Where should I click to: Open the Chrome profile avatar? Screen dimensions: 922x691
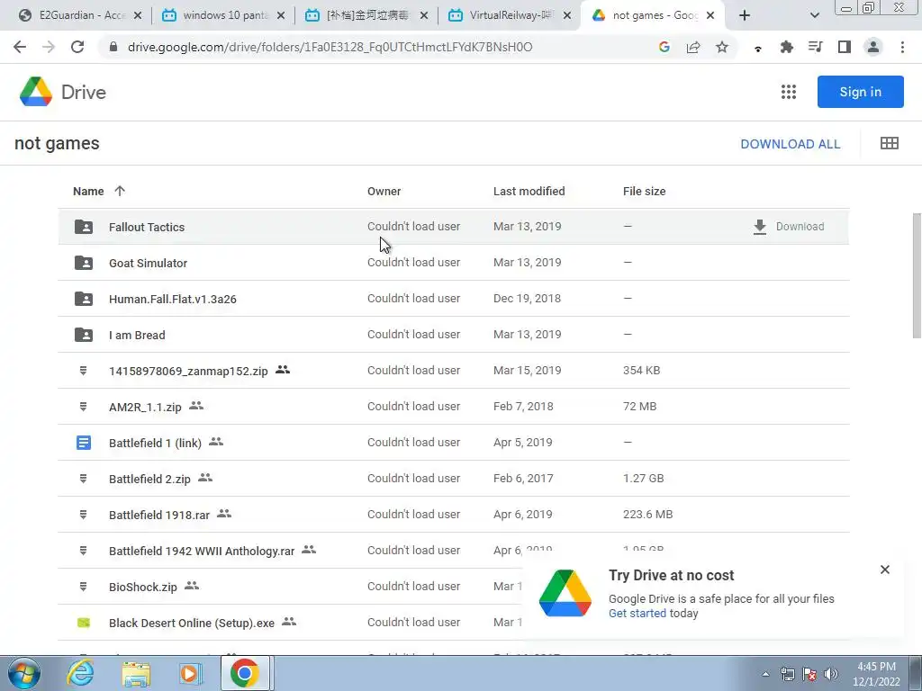[873, 47]
